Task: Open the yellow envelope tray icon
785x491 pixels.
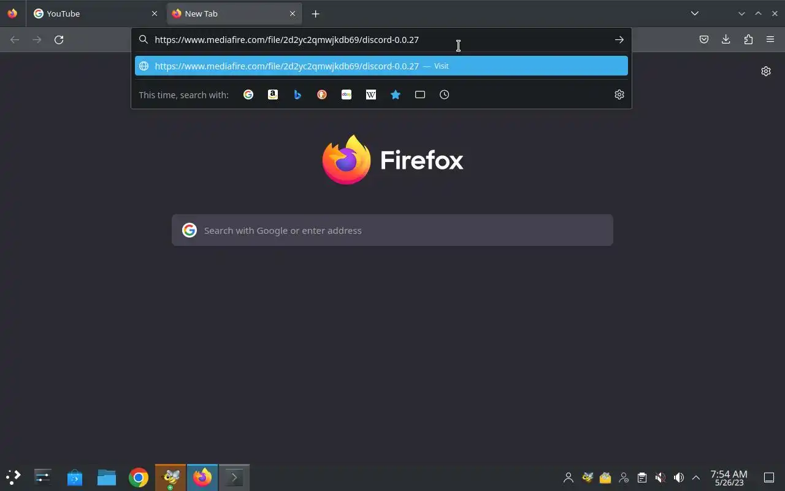Action: point(605,477)
